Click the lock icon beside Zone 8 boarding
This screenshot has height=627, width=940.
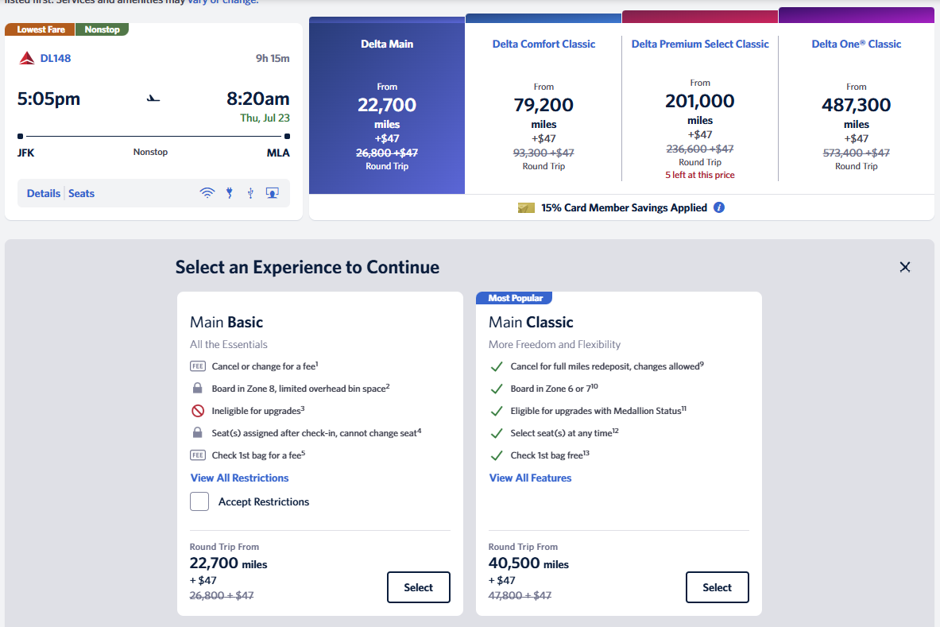click(197, 388)
